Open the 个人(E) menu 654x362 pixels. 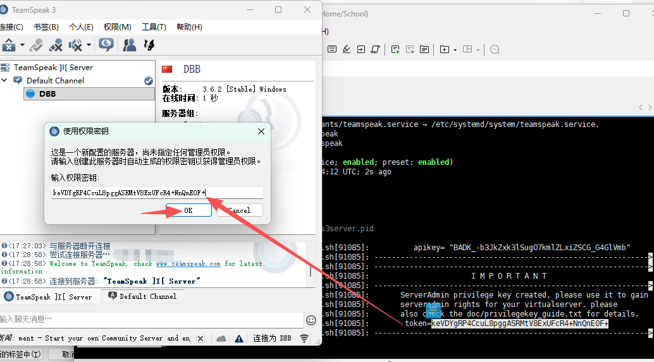(81, 27)
